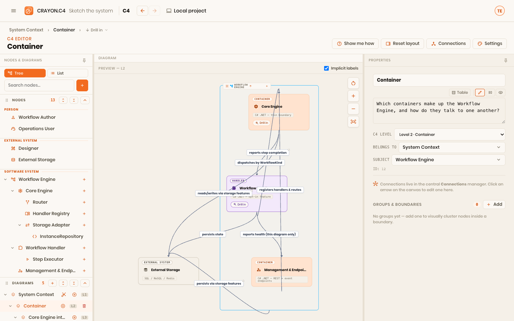
Task: Collapse Workflow Handler tree node
Action: coord(12,248)
